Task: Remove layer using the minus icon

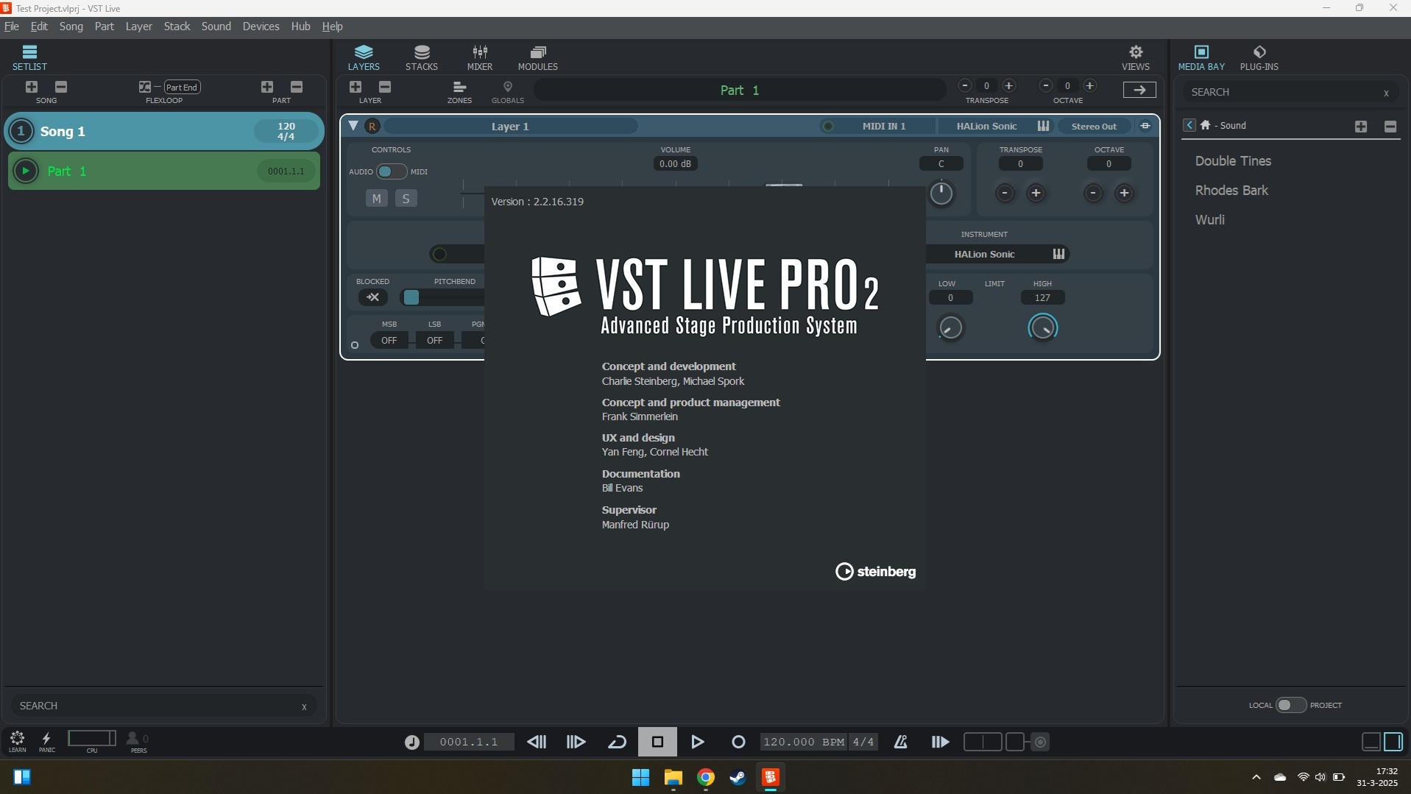Action: [385, 87]
